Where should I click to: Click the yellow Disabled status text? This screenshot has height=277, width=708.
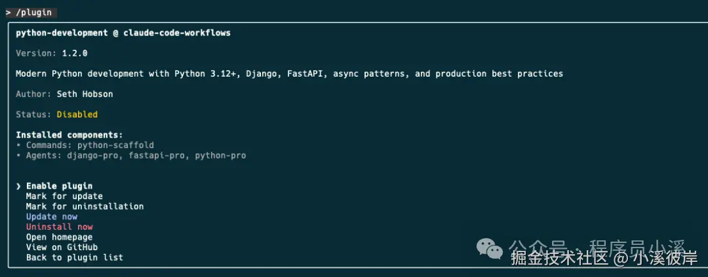[77, 115]
